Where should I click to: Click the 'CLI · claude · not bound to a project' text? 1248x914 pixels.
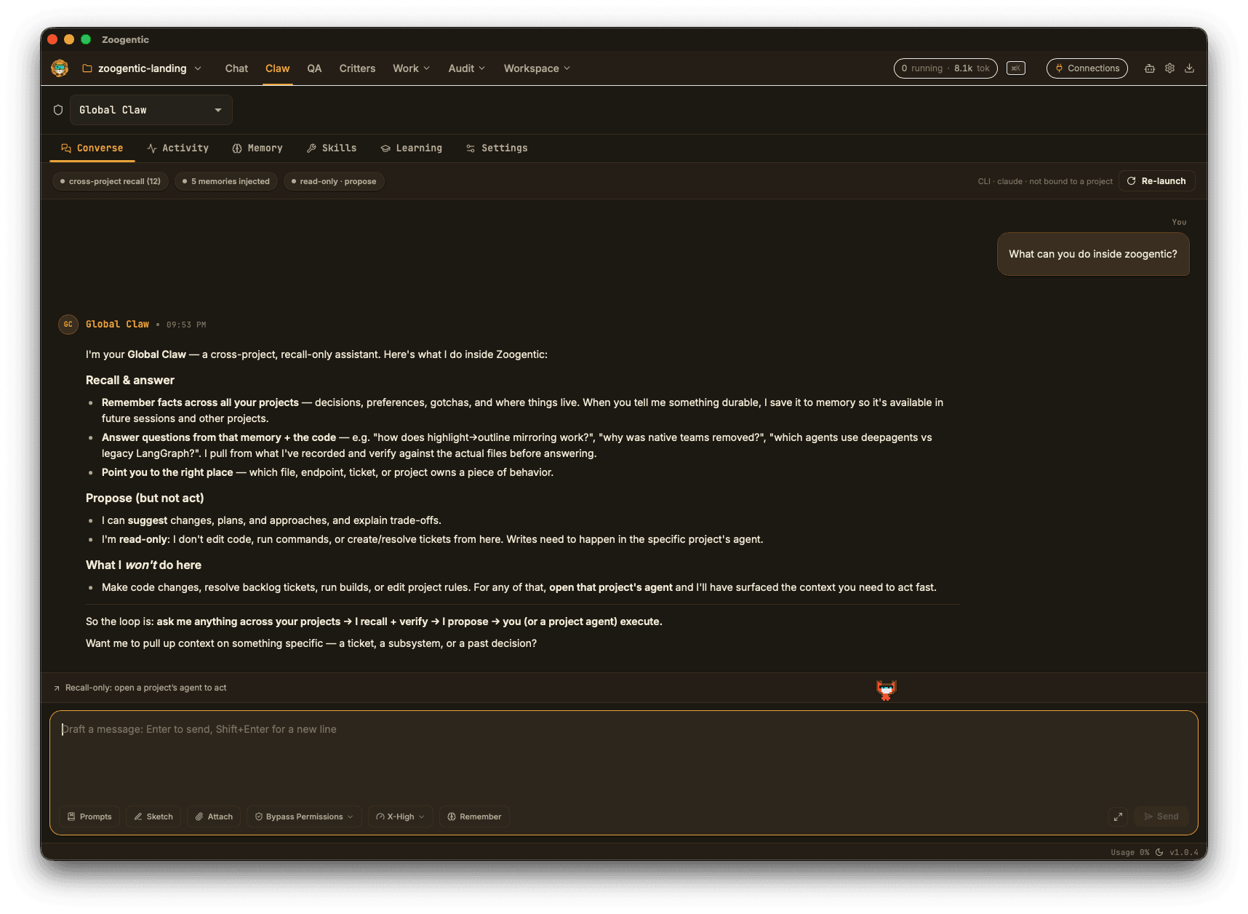[x=1045, y=181]
